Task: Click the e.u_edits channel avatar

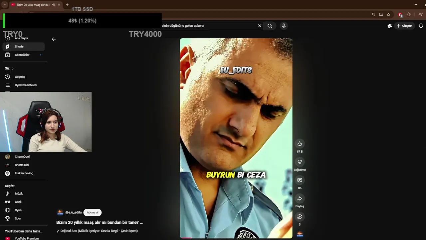Action: tap(60, 212)
